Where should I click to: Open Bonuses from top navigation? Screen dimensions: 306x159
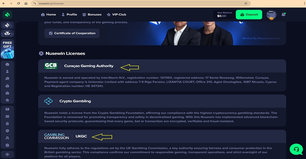92,15
